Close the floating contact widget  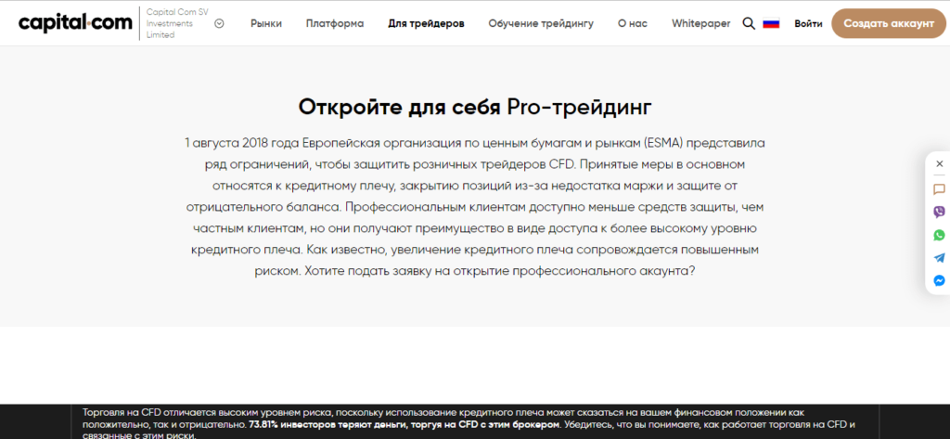(x=939, y=163)
